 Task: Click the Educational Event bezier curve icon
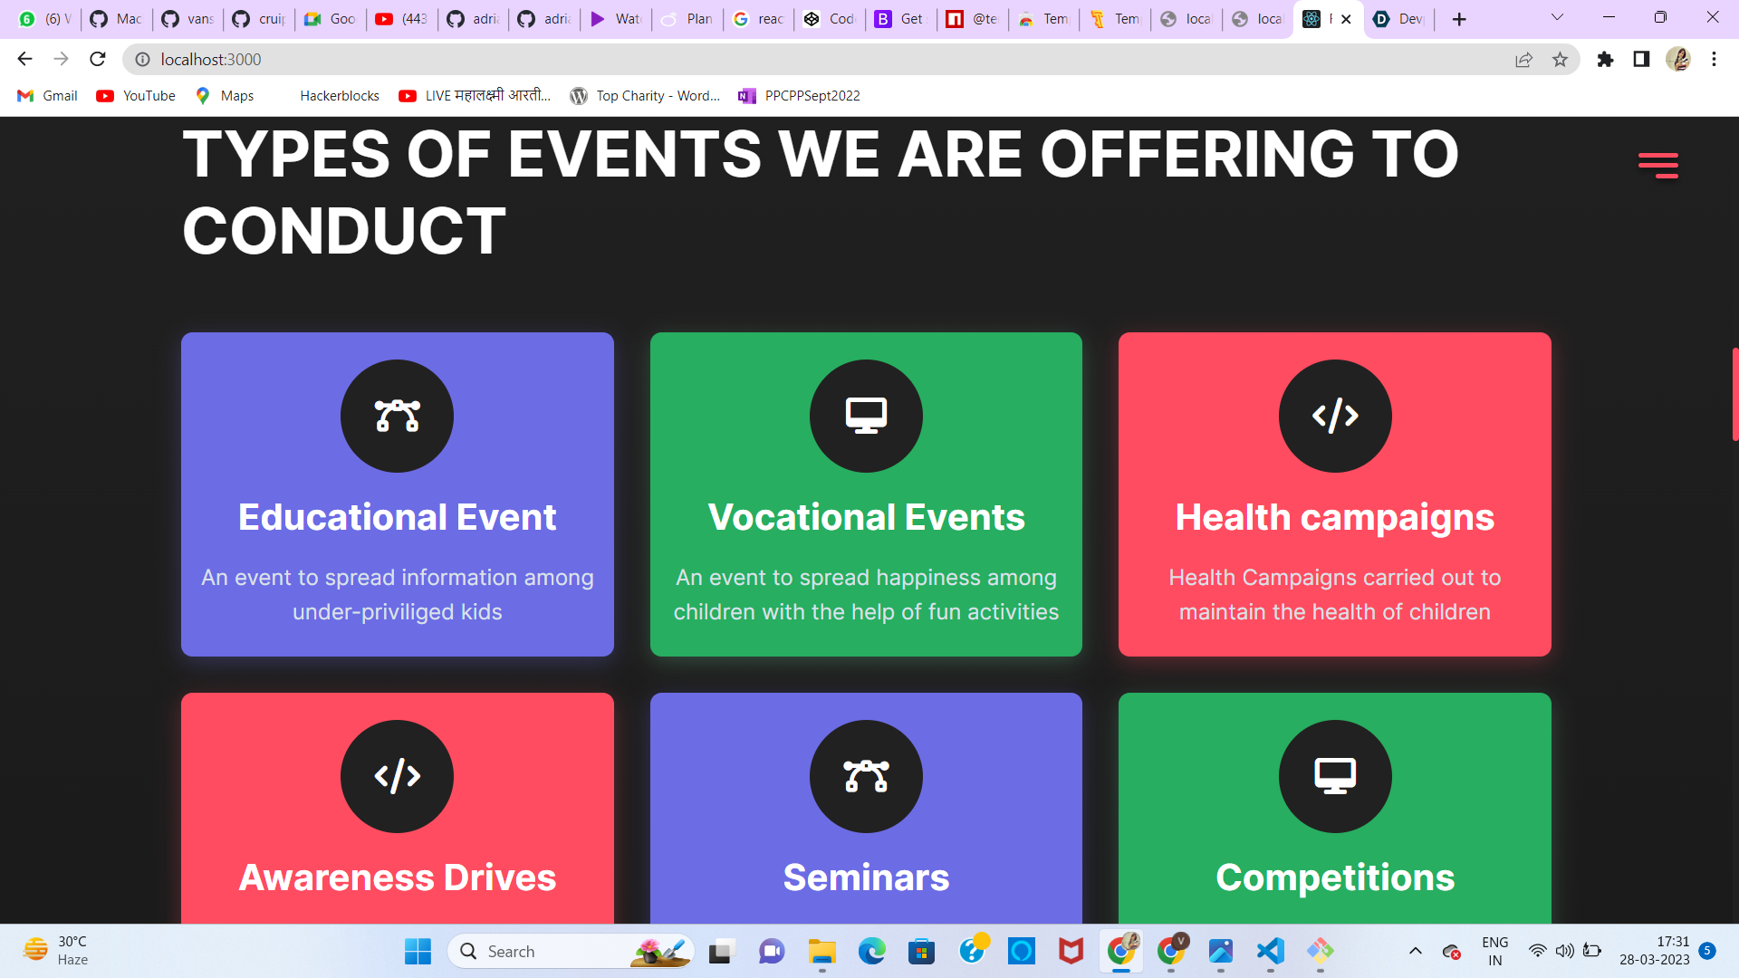397,416
